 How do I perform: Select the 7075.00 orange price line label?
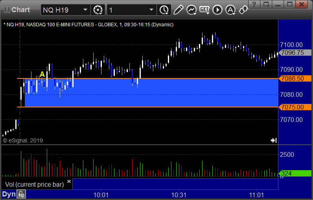pyautogui.click(x=295, y=107)
